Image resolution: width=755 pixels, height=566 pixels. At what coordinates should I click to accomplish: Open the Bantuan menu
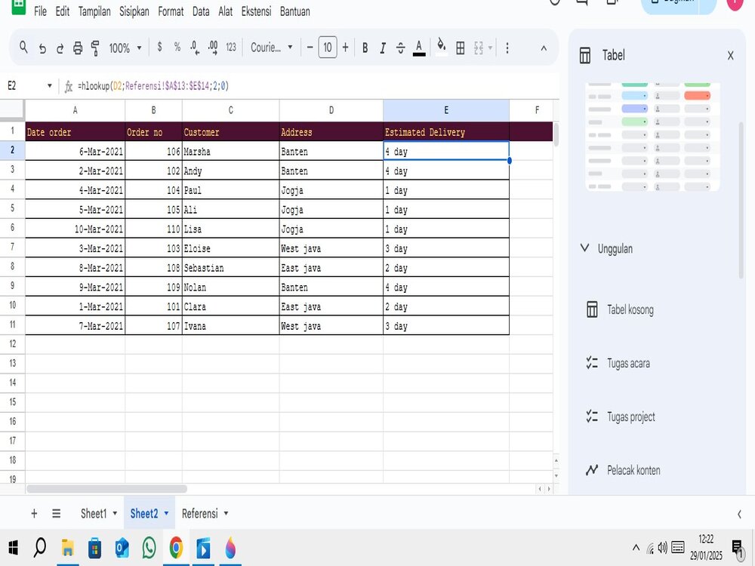(295, 11)
